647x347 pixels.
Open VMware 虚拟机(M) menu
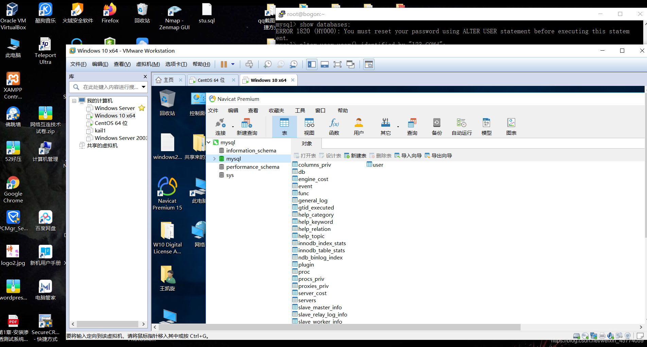(x=148, y=64)
